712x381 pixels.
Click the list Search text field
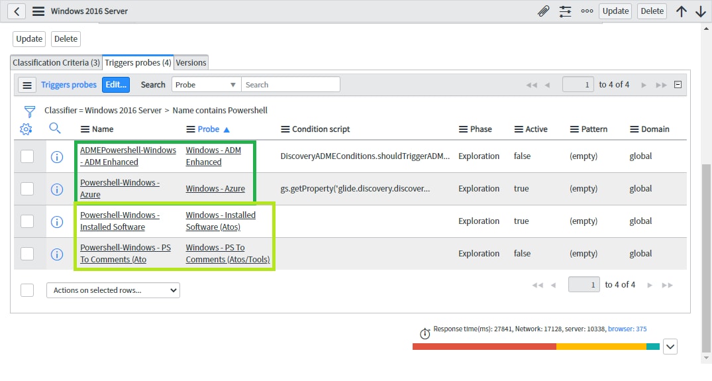point(291,84)
